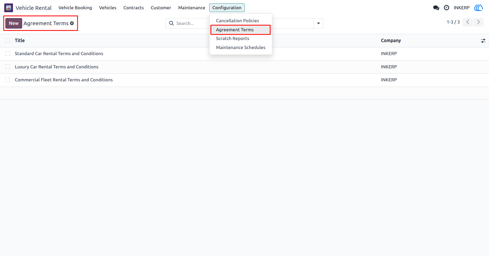
Task: Click INKERP company cell in Luxury row
Action: pos(389,67)
